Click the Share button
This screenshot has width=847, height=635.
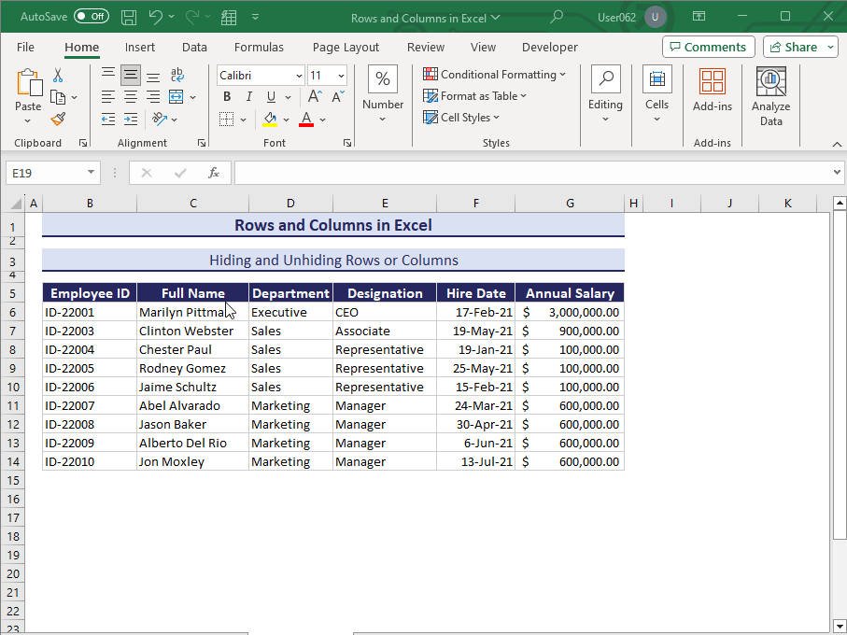coord(798,46)
